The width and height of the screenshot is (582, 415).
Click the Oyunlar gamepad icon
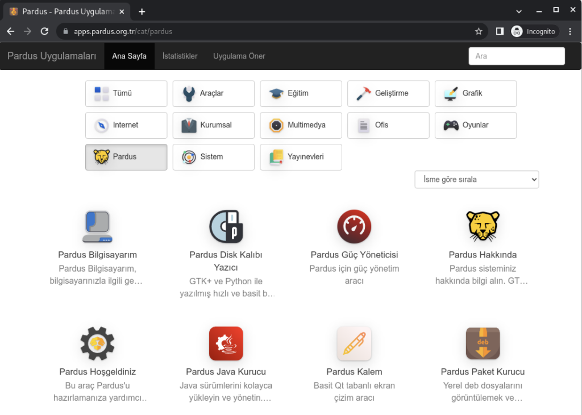coord(451,126)
